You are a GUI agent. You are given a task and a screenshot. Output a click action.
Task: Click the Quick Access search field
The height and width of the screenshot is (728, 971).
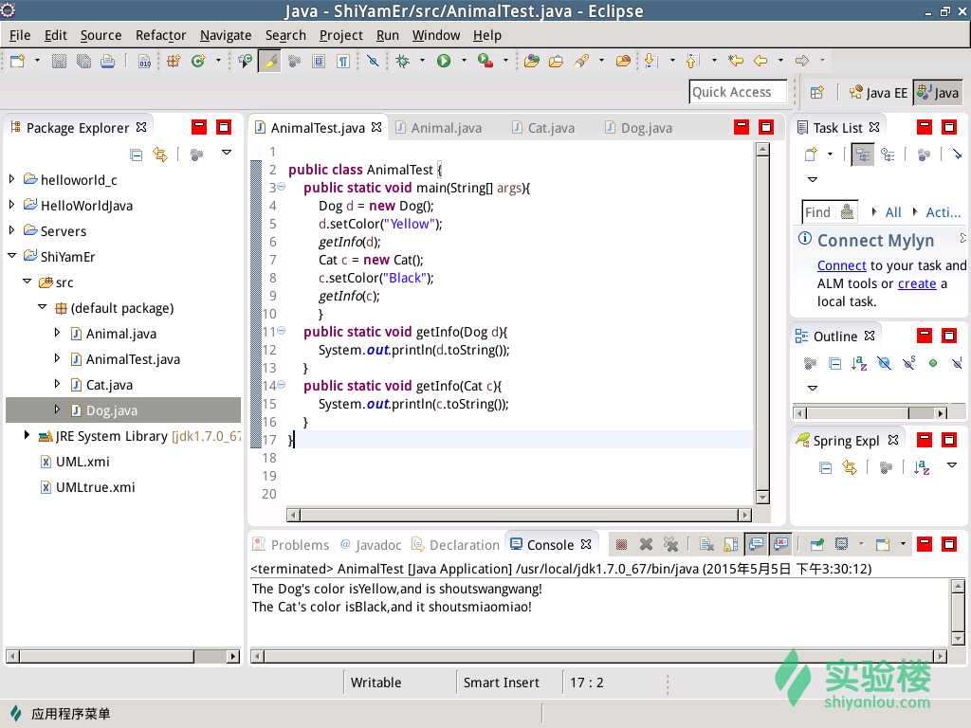coord(738,92)
